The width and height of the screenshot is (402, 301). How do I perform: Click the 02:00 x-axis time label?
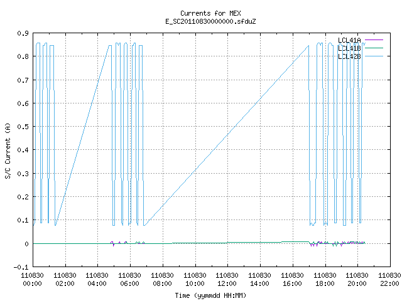pos(65,283)
